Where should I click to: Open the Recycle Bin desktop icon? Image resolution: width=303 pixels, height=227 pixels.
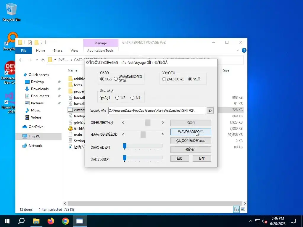(11, 12)
